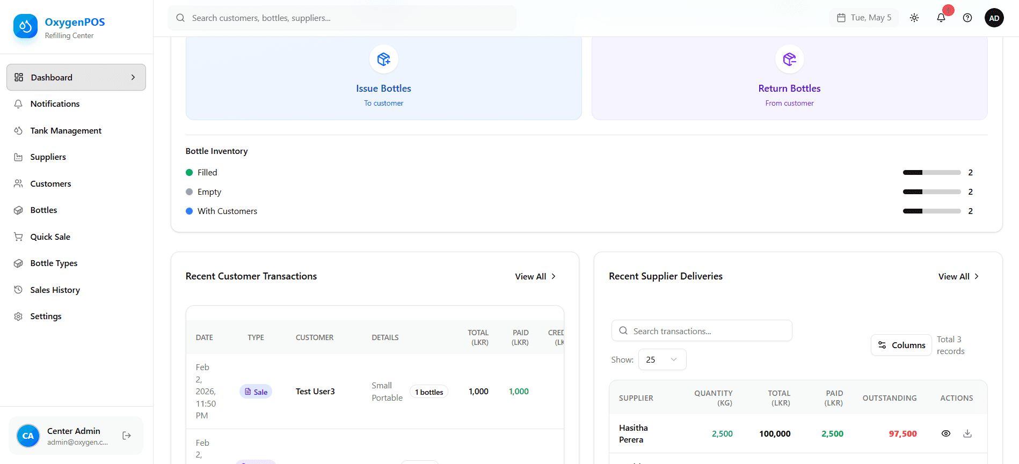Image resolution: width=1019 pixels, height=464 pixels.
Task: Focus the top search customers field
Action: click(x=342, y=18)
